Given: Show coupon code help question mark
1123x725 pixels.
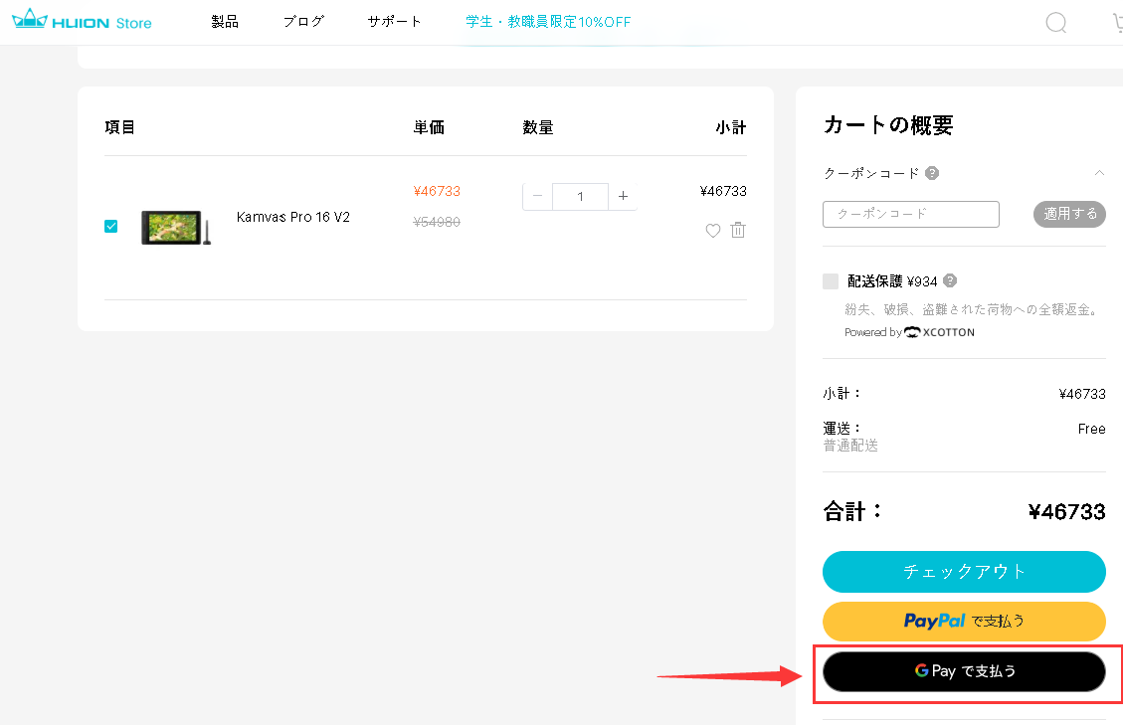Looking at the screenshot, I should point(932,173).
